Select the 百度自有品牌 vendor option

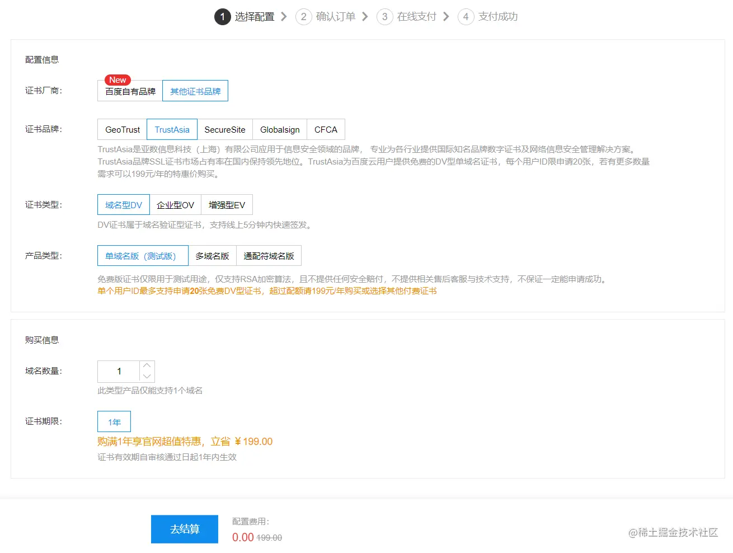(x=130, y=91)
